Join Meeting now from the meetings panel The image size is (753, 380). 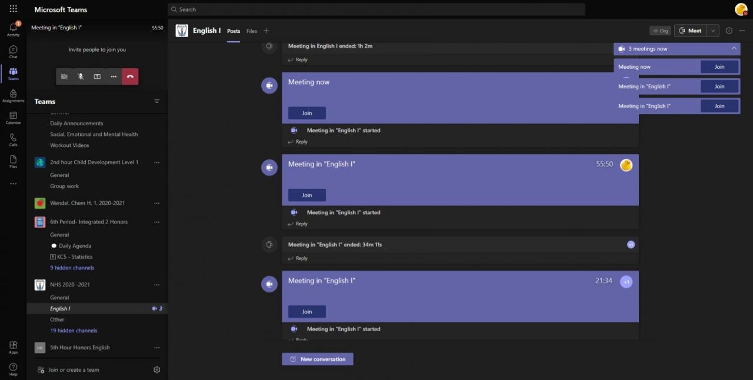719,67
